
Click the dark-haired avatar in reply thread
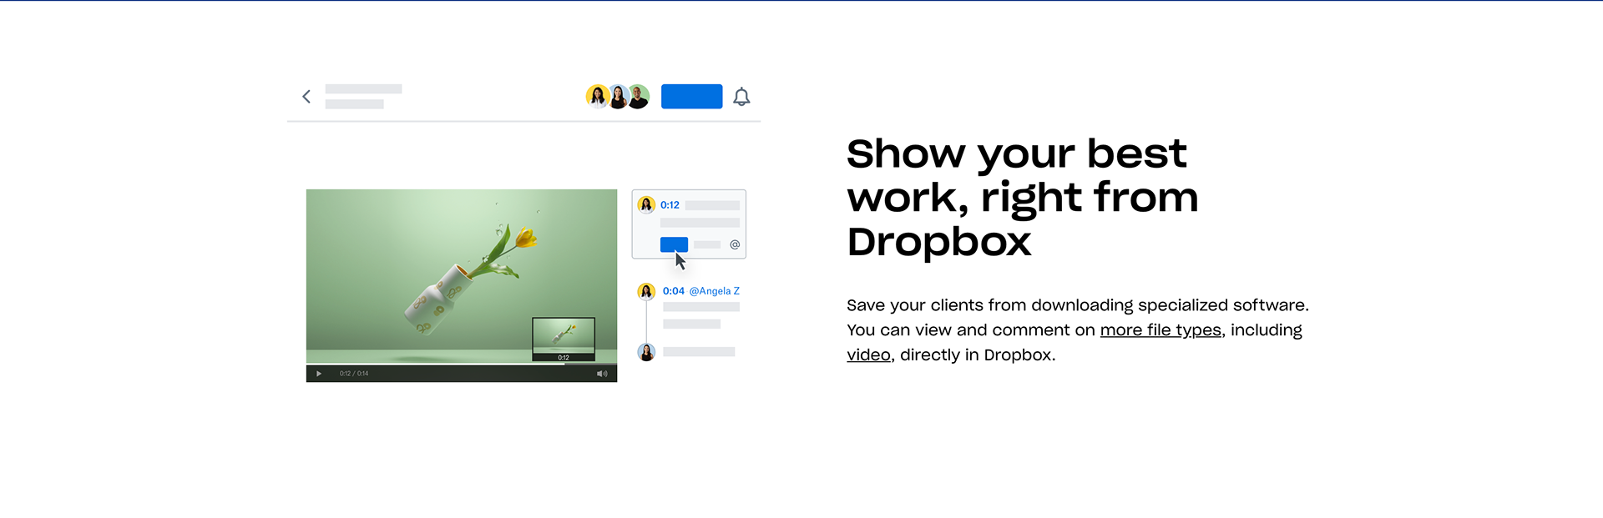click(x=646, y=352)
